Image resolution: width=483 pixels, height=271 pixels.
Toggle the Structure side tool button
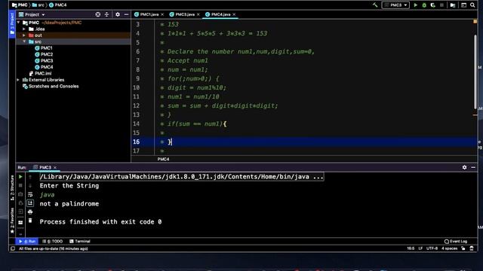click(12, 188)
